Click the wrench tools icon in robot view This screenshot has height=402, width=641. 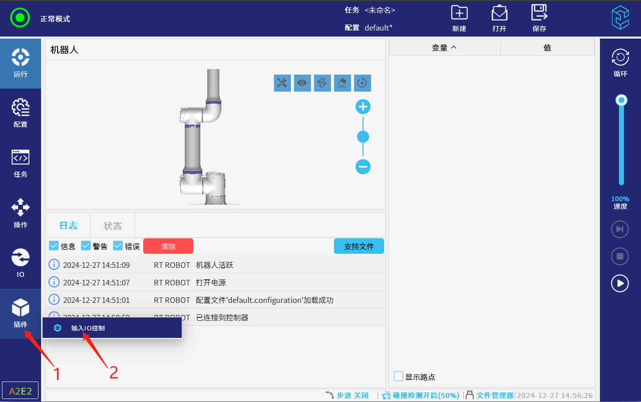(x=282, y=83)
